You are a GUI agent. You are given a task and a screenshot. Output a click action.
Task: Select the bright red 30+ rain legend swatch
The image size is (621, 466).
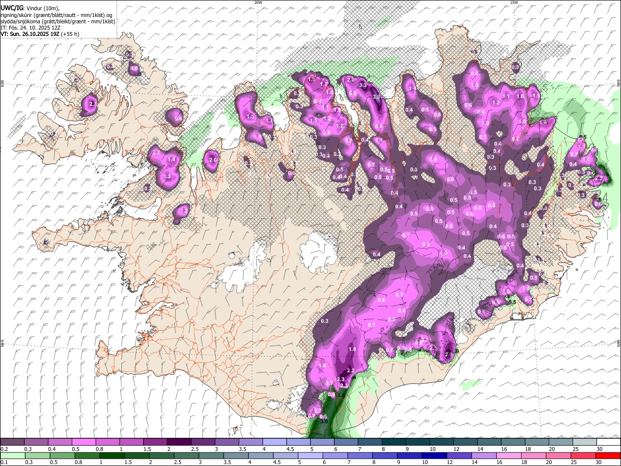pyautogui.click(x=608, y=455)
